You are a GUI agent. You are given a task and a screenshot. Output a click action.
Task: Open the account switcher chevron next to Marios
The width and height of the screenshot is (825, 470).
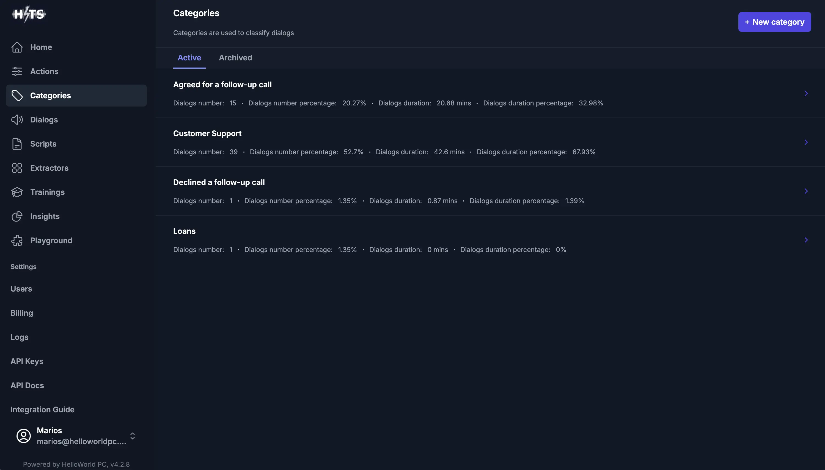(132, 435)
